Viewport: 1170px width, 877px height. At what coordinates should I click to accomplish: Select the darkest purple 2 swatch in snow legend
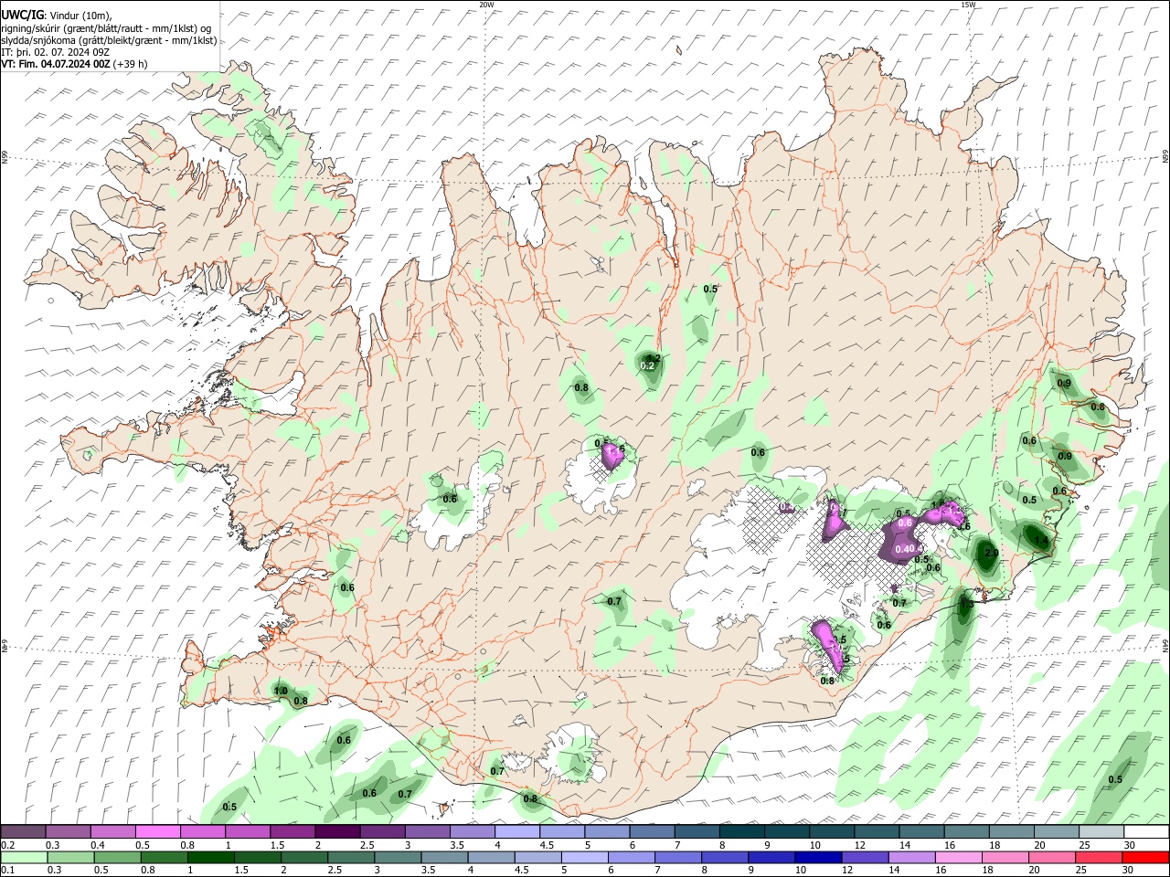pyautogui.click(x=337, y=832)
